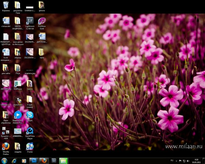Open the Lightroom 3.2 64-bit shortcut
This screenshot has width=205, height=164.
(30, 21)
